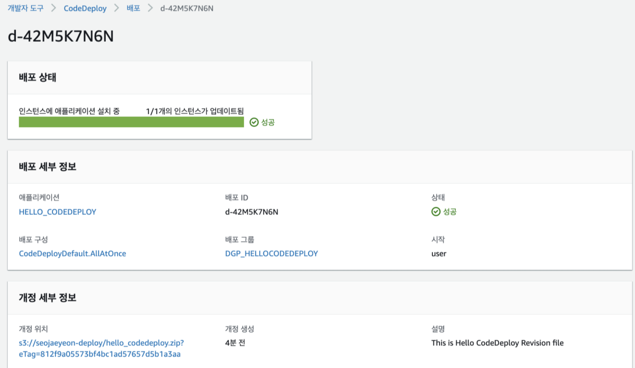635x368 pixels.
Task: Go to the CodeDeploy breadcrumb link
Action: click(85, 8)
